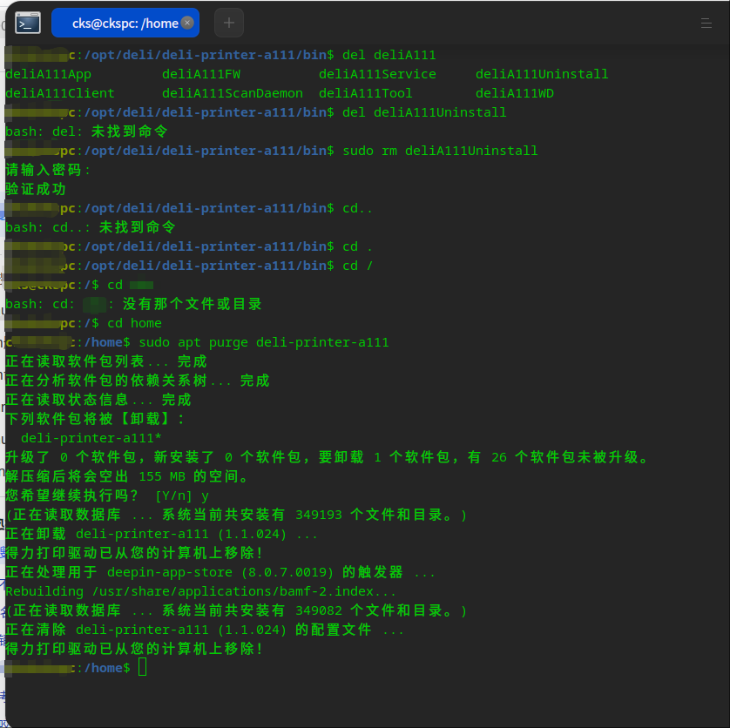Click deliA111Tool in the file listing
This screenshot has height=728, width=730.
(x=366, y=93)
